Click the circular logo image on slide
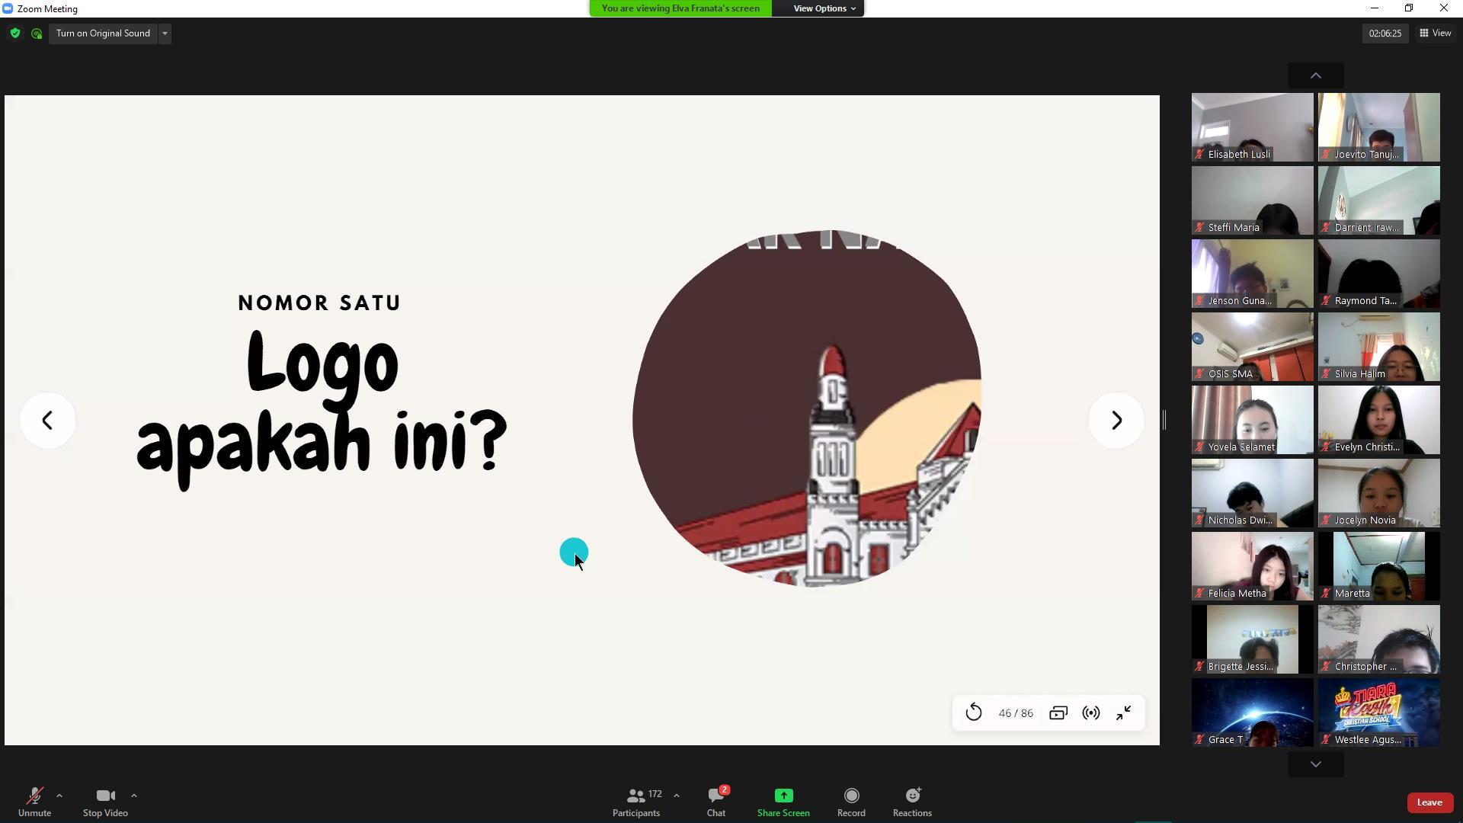 pyautogui.click(x=807, y=408)
